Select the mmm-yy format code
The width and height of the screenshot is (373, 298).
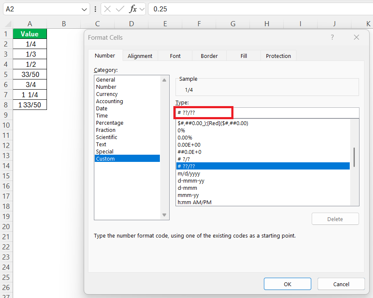click(x=263, y=195)
